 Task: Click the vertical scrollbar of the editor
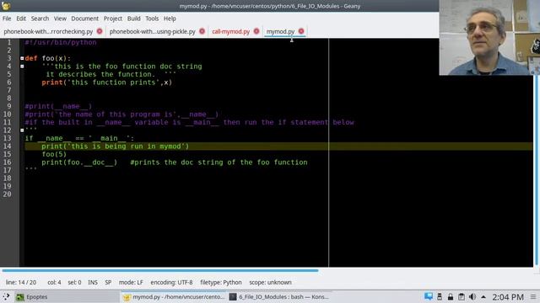(x=536, y=170)
